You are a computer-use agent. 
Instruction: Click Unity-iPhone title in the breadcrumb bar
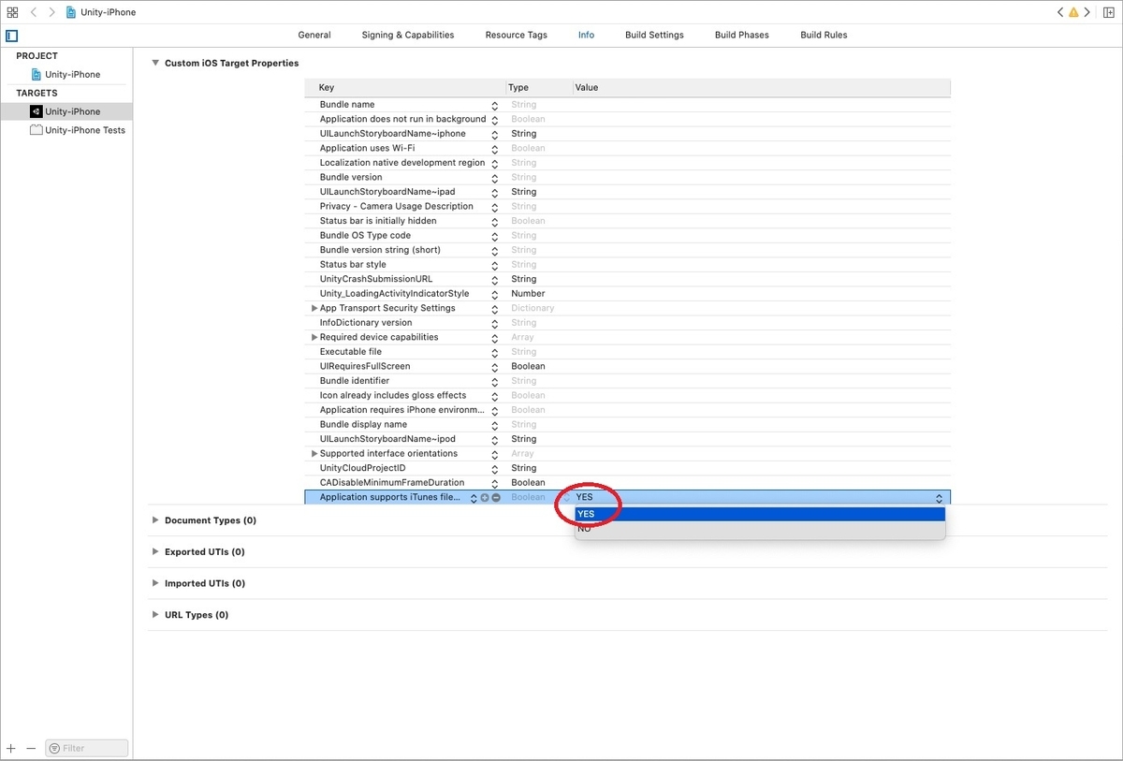pyautogui.click(x=109, y=12)
